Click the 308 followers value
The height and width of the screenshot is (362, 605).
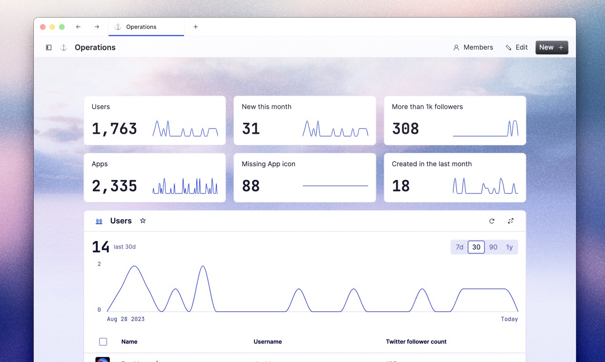click(x=405, y=129)
